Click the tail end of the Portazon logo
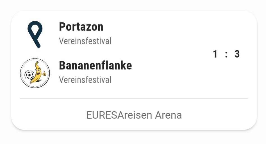This screenshot has height=144, width=266. pos(38,45)
